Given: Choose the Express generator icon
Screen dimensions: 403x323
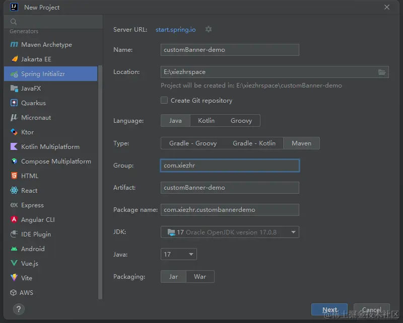Looking at the screenshot, I should 14,205.
